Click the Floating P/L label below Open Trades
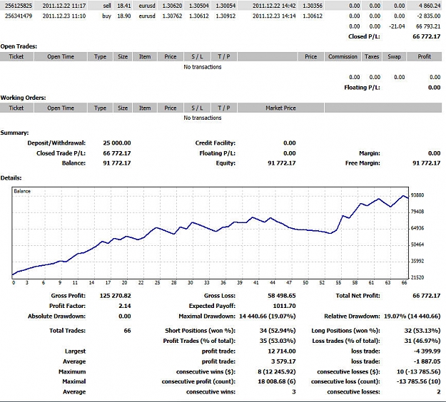 click(x=362, y=88)
